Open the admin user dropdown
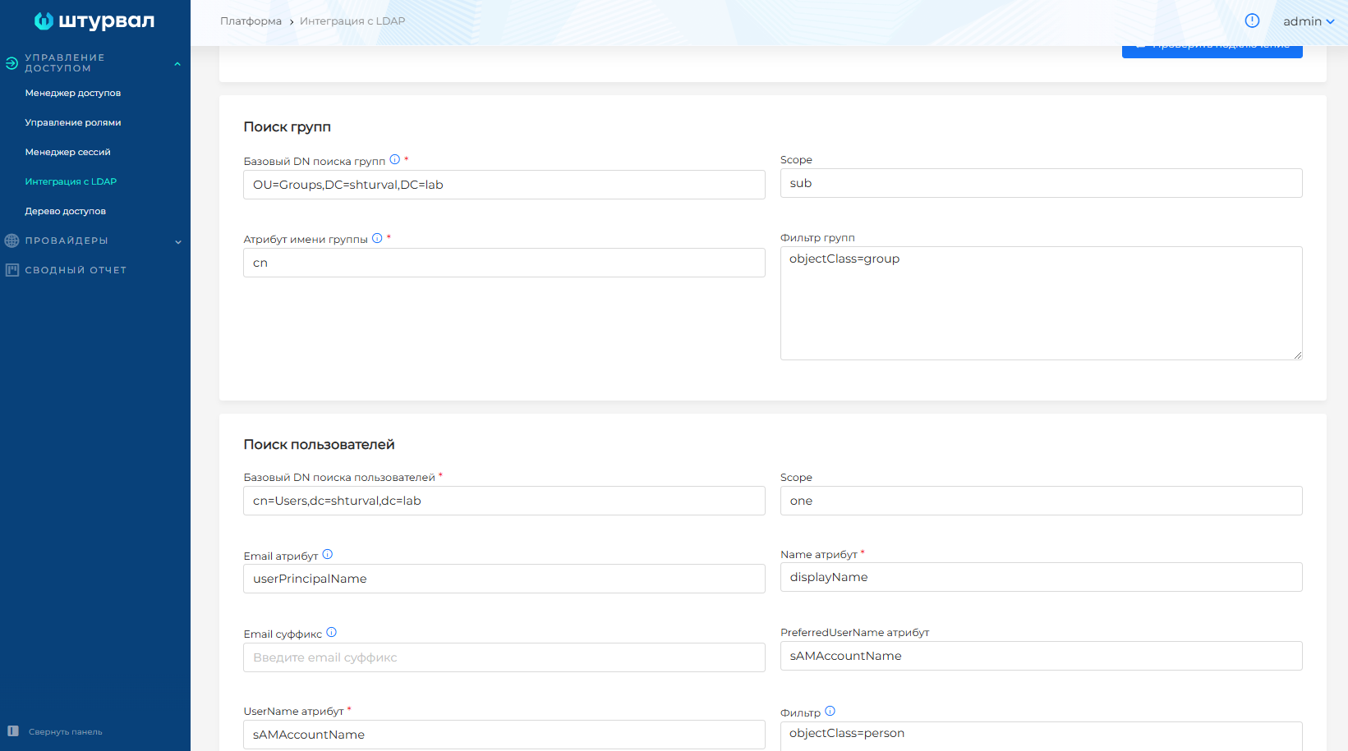The width and height of the screenshot is (1348, 751). [x=1309, y=21]
